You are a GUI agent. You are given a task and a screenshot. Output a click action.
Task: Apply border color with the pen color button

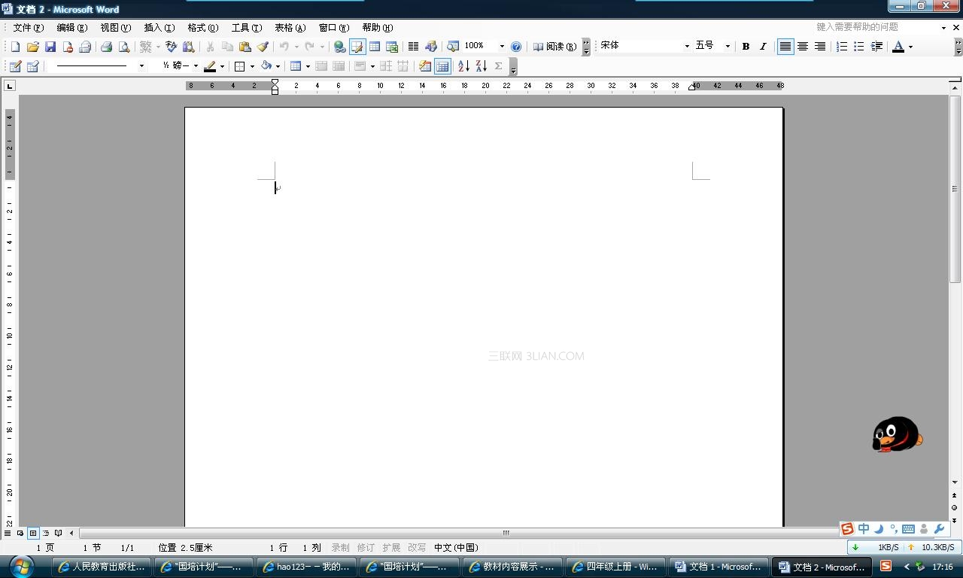click(x=210, y=66)
